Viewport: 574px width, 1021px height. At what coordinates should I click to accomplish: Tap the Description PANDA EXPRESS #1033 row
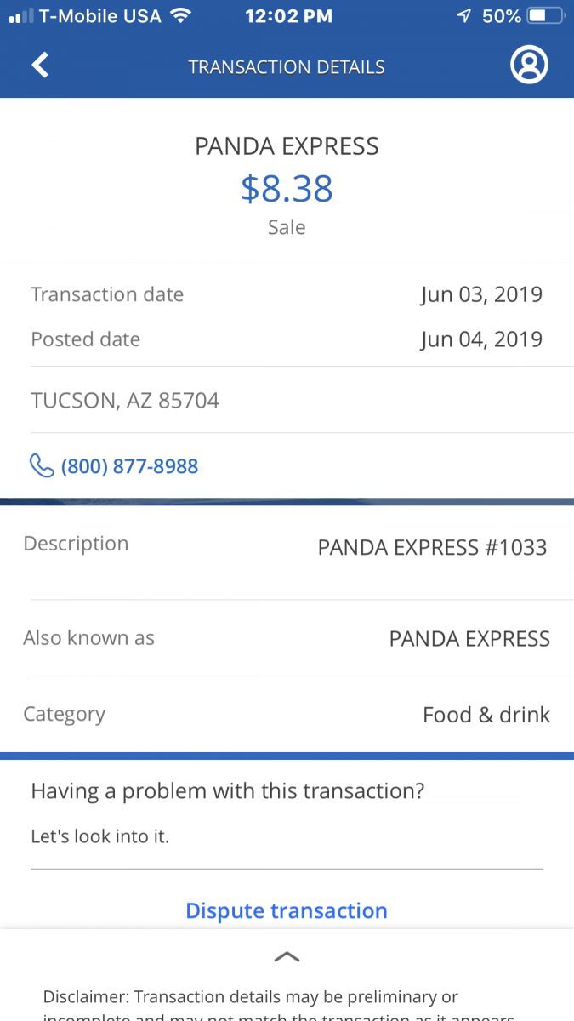coord(287,546)
